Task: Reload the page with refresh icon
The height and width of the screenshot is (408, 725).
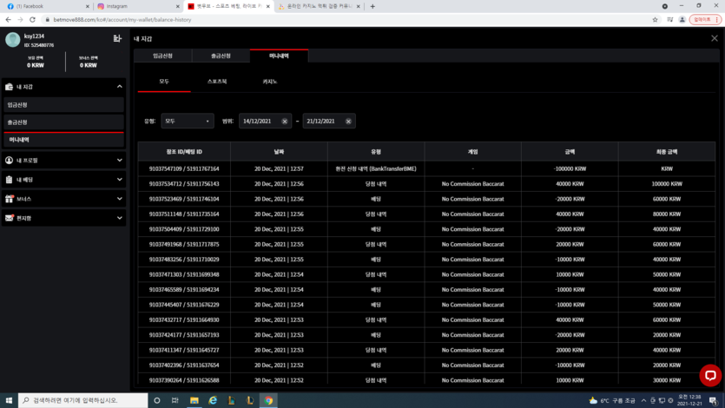Action: coord(32,19)
